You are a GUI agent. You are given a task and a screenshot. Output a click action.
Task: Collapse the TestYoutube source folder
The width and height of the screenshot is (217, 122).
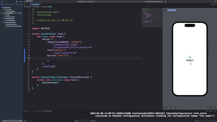(x=3, y=9)
